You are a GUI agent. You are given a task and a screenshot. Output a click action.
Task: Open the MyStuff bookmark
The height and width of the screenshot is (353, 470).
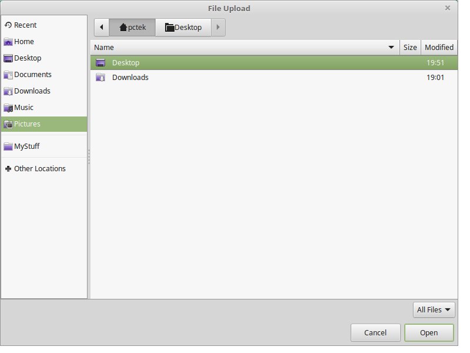click(26, 146)
